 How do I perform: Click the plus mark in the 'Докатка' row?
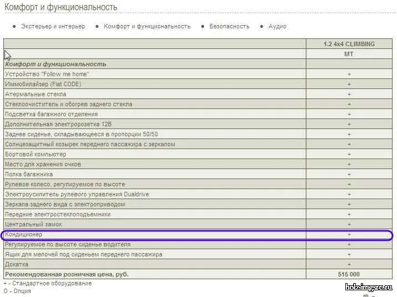(x=349, y=264)
